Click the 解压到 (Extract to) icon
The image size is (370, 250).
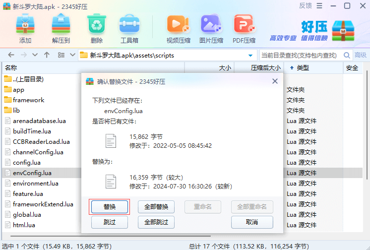click(61, 29)
